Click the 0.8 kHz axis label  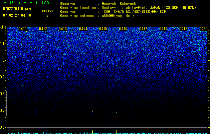2,94
